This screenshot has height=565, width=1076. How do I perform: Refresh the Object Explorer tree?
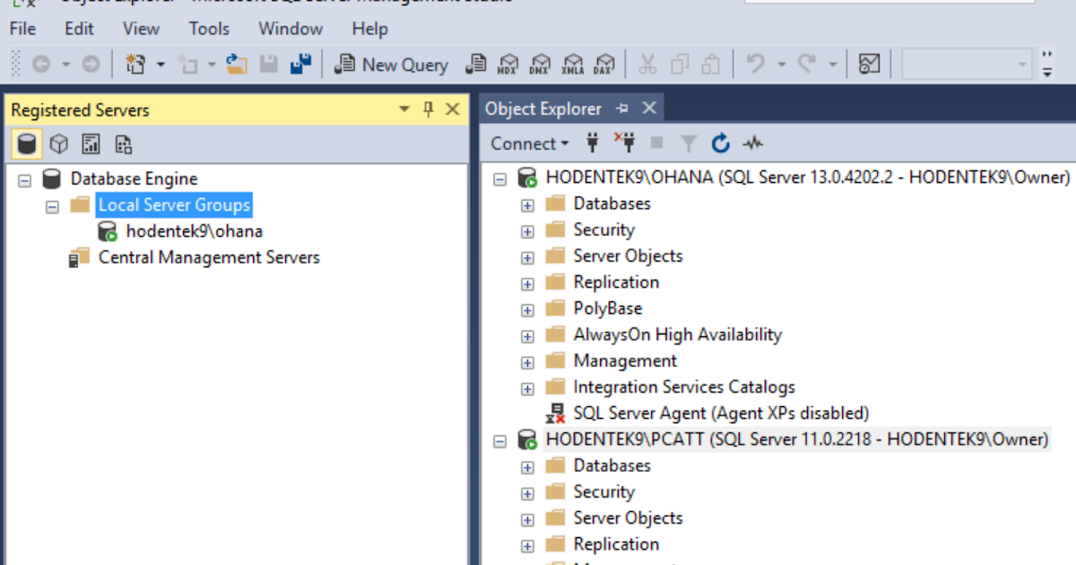tap(721, 143)
